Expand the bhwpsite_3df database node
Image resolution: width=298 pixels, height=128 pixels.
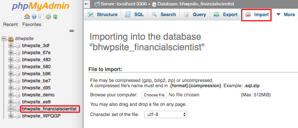[x=11, y=46]
